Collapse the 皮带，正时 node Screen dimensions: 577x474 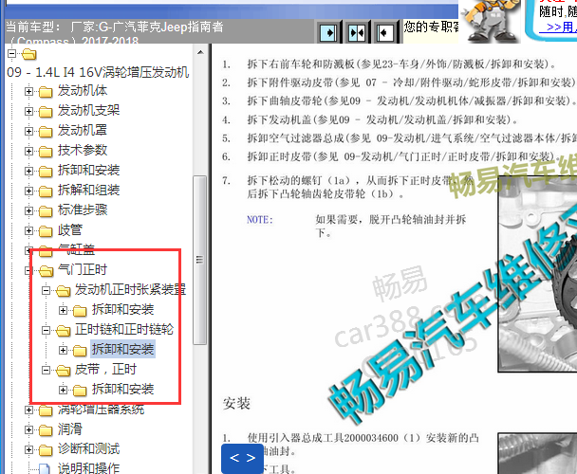point(46,370)
